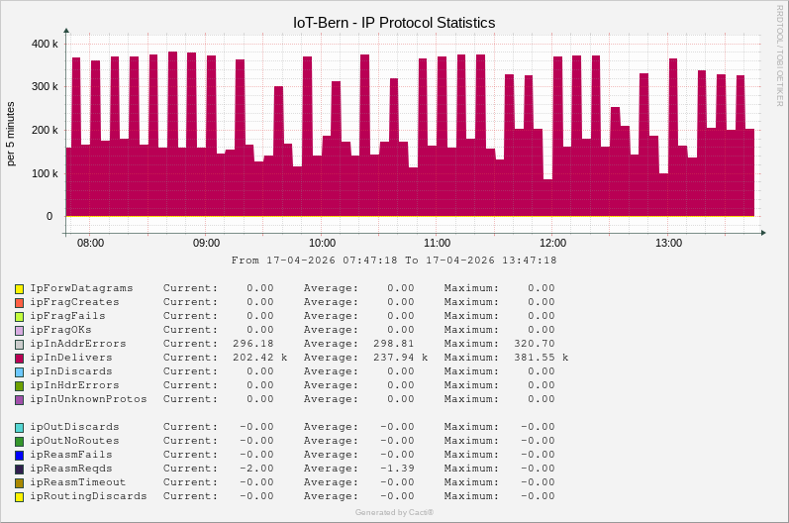Screen dimensions: 789x523
Task: Select the dark navy ipReasmReqds swatch
Action: pyautogui.click(x=19, y=469)
